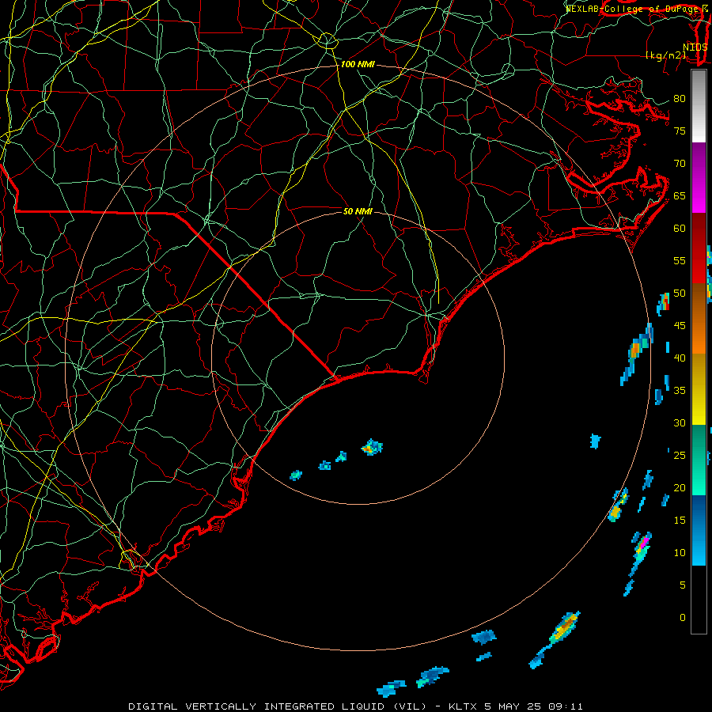
Task: Pick the white-gray top segment of color bar
Action: 699,107
